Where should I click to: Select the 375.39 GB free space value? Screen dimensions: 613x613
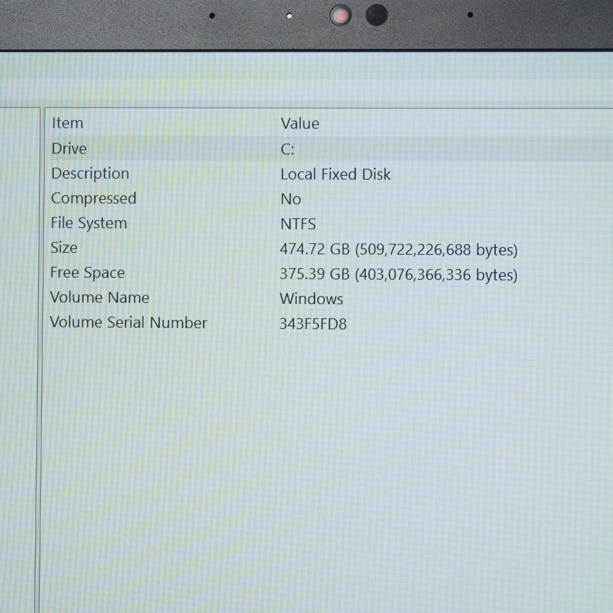398,275
